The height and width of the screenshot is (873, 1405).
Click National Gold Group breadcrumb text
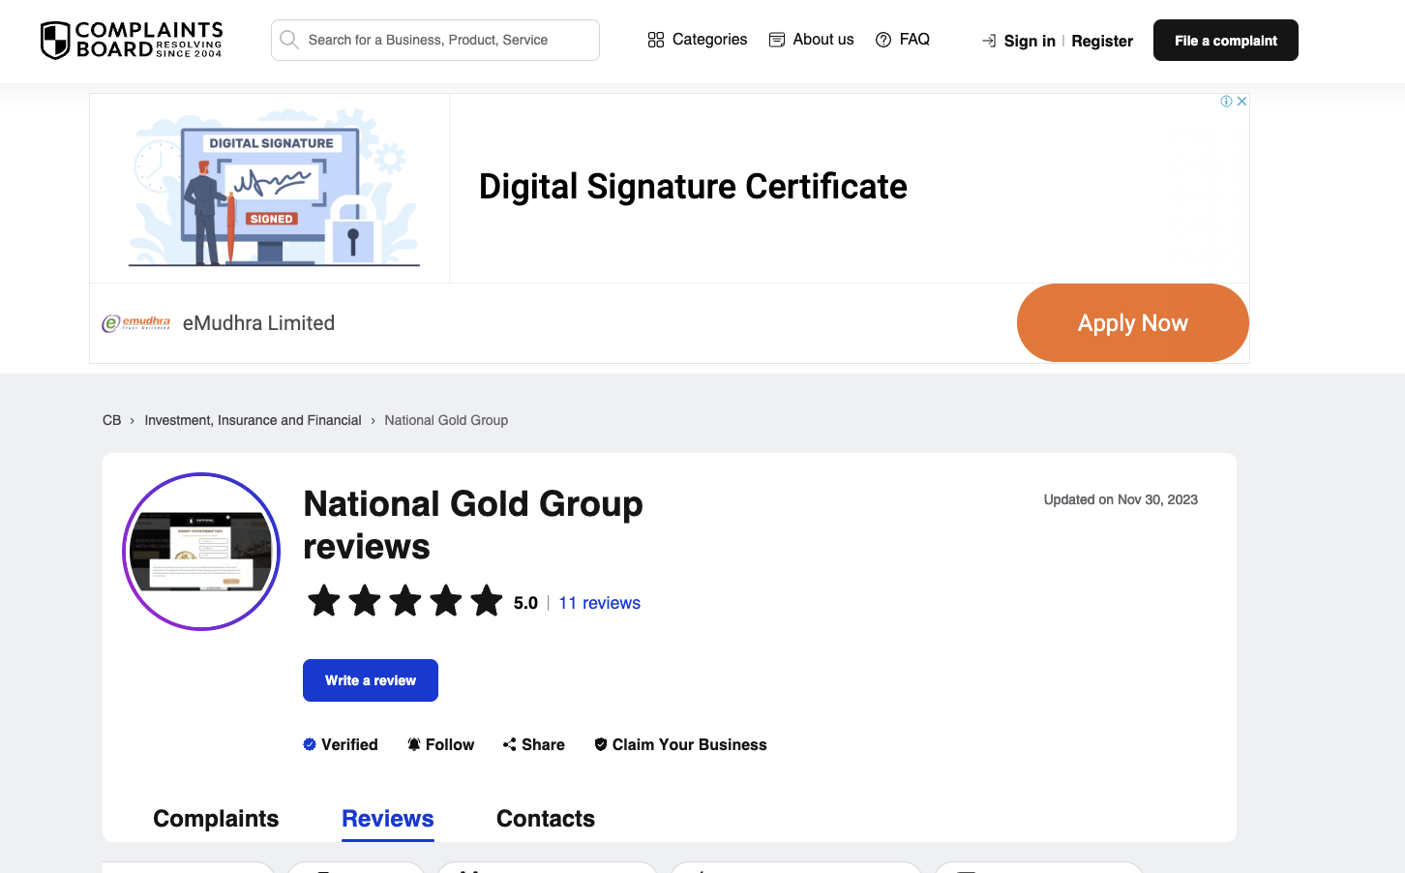[x=446, y=420]
